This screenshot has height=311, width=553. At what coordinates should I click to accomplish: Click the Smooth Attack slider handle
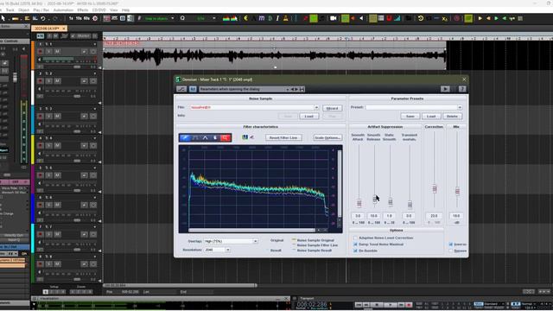pos(359,204)
